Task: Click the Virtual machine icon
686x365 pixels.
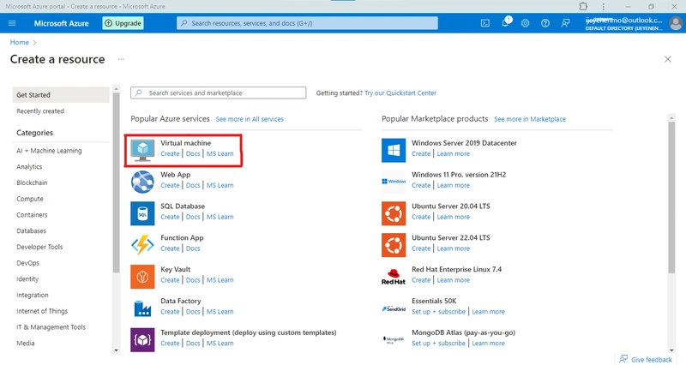Action: coord(142,151)
